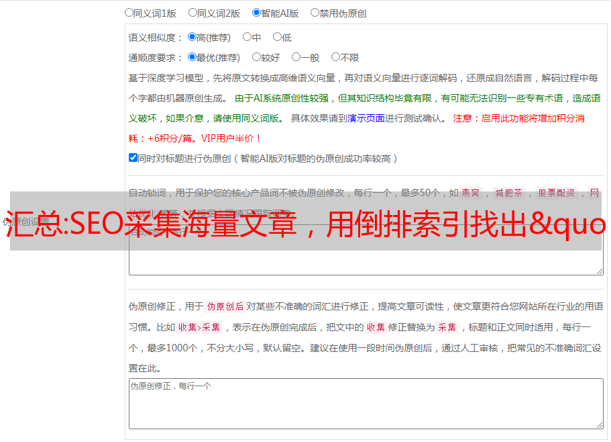Set 通顺度要求 to 最优(推荐)
This screenshot has width=611, height=442.
[192, 57]
